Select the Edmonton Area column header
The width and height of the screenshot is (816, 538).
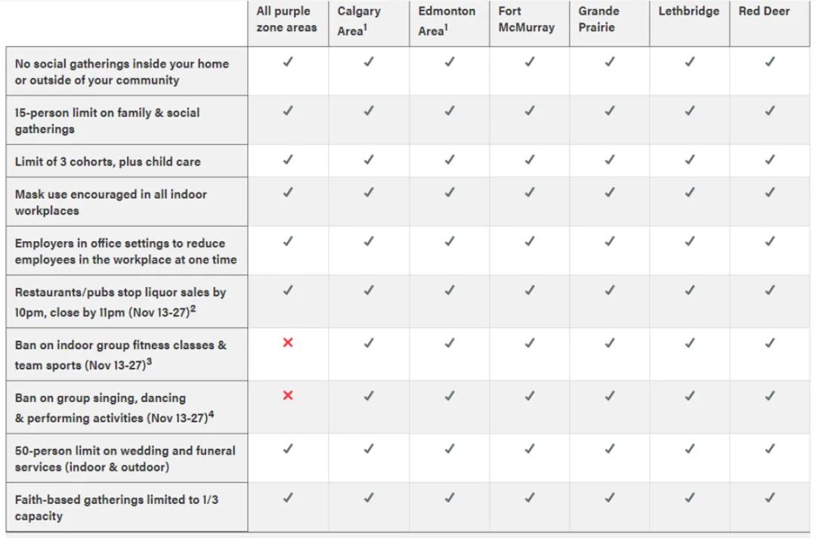coord(447,21)
